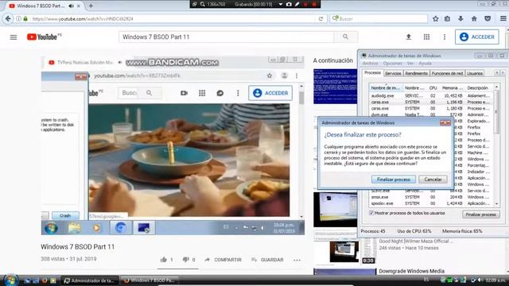509x286 pixels.
Task: Open a new Firefox tab
Action: click(91, 6)
